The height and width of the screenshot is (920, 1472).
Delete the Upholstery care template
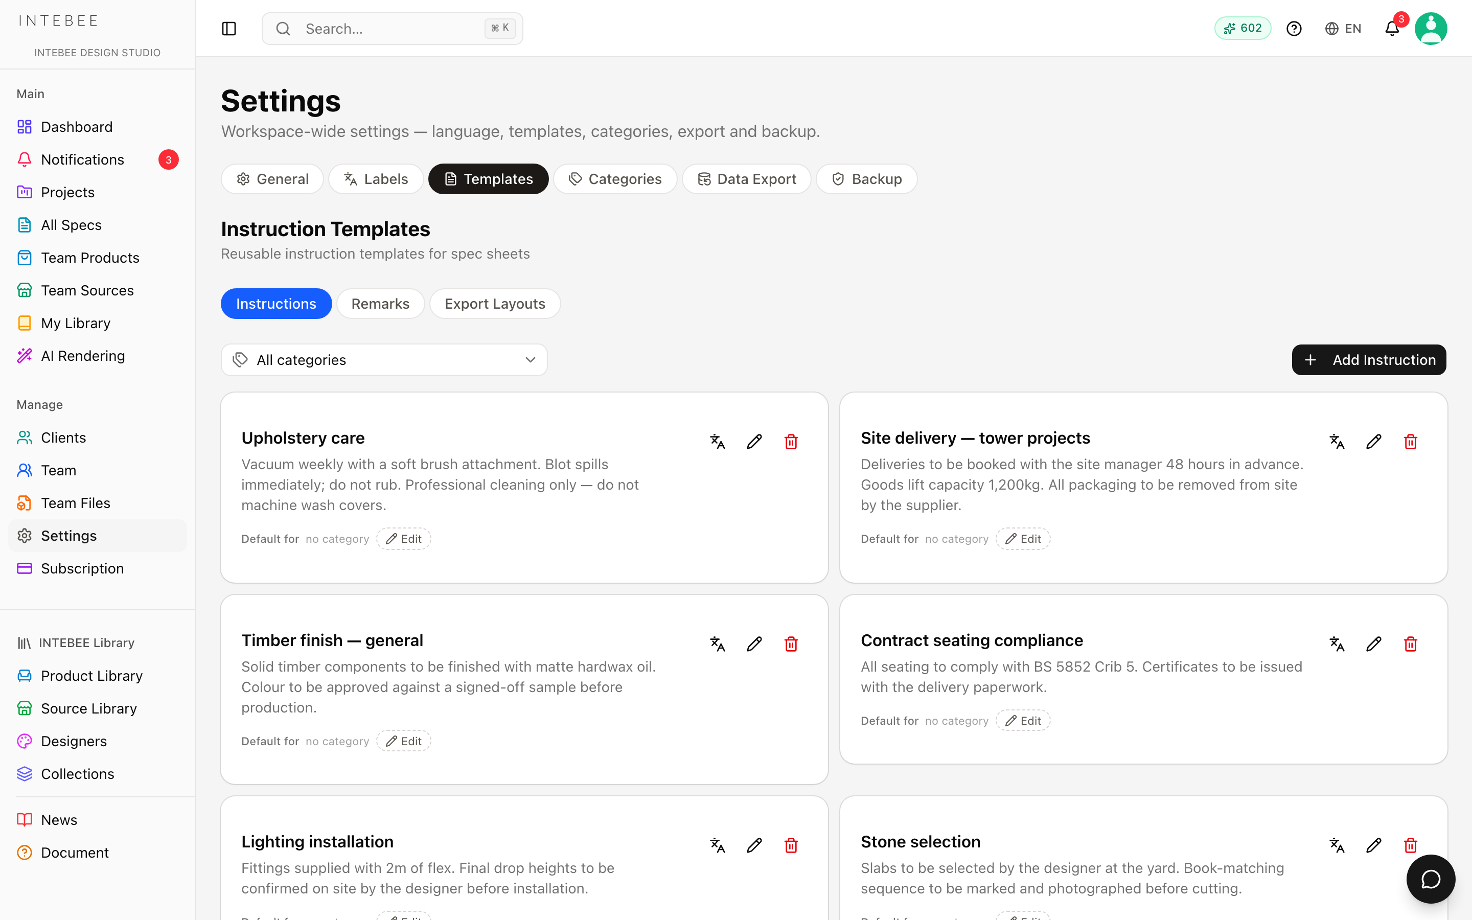(x=791, y=441)
